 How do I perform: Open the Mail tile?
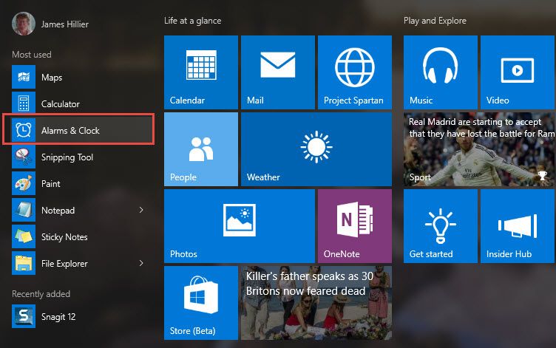click(x=278, y=72)
